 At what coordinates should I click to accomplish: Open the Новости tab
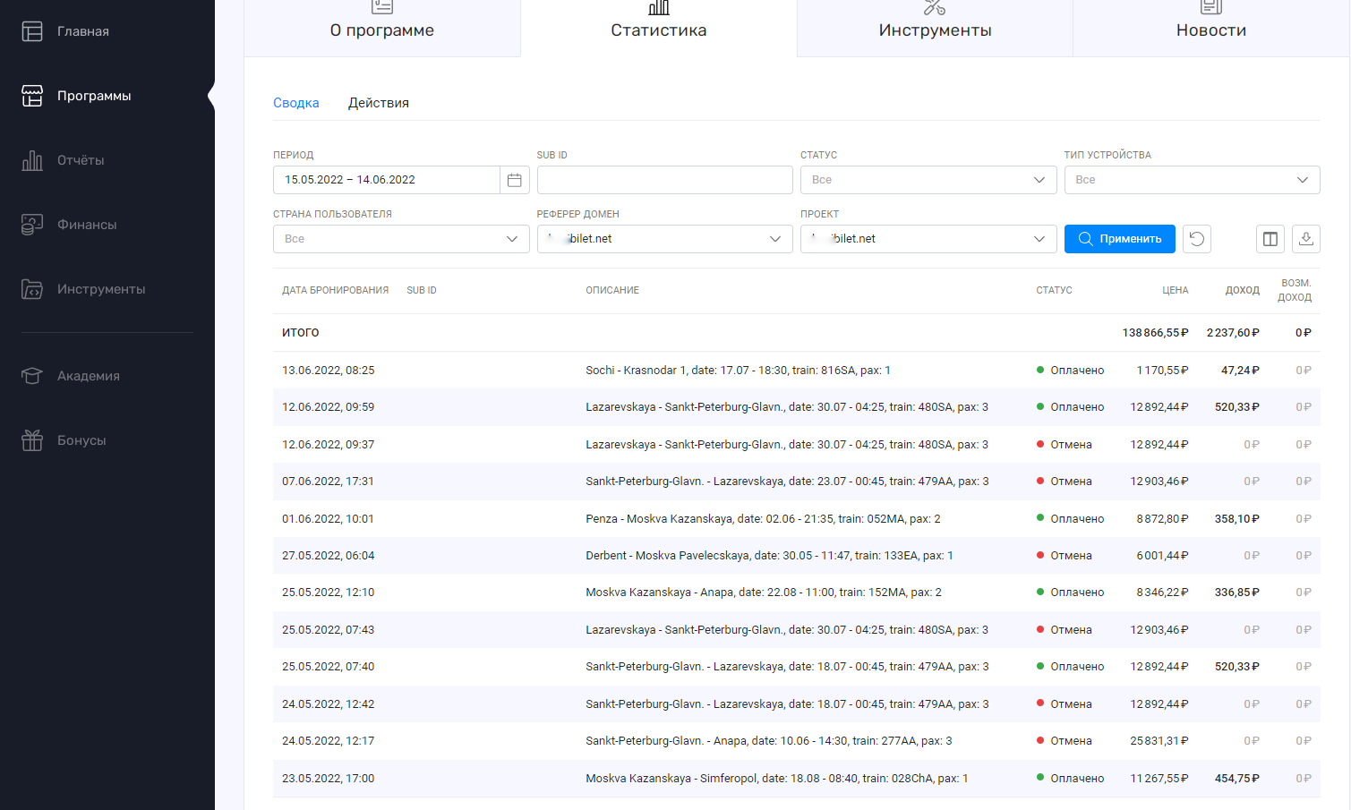1210,29
